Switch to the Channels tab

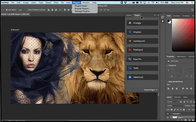(177, 97)
